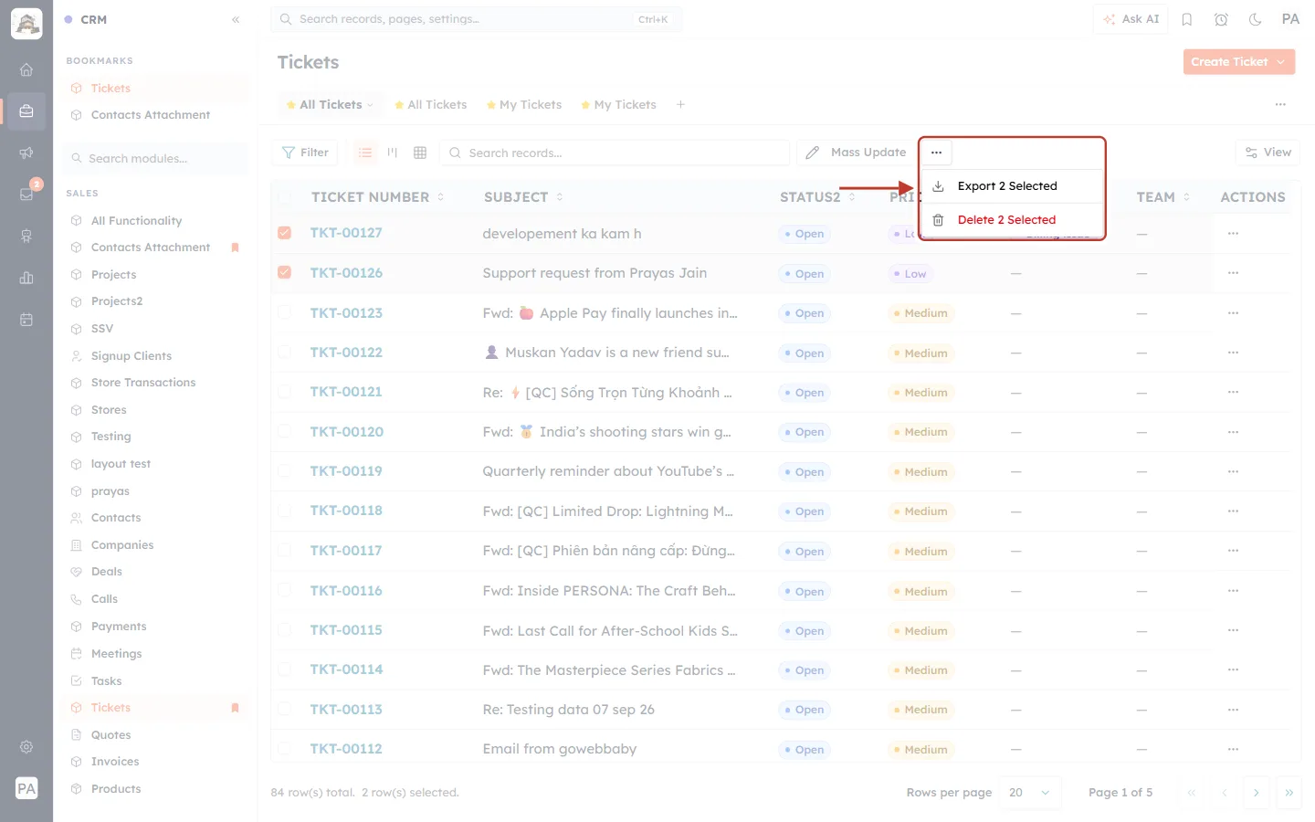This screenshot has width=1315, height=822.
Task: Uncheck the TKT-00126 row checkbox
Action: (x=285, y=272)
